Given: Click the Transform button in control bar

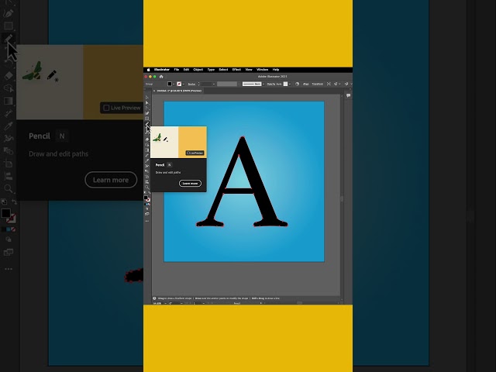Looking at the screenshot, I should (318, 84).
